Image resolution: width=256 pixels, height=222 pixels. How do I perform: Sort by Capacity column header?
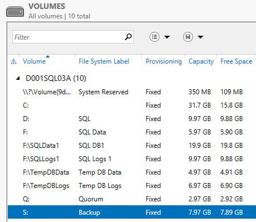(x=201, y=61)
